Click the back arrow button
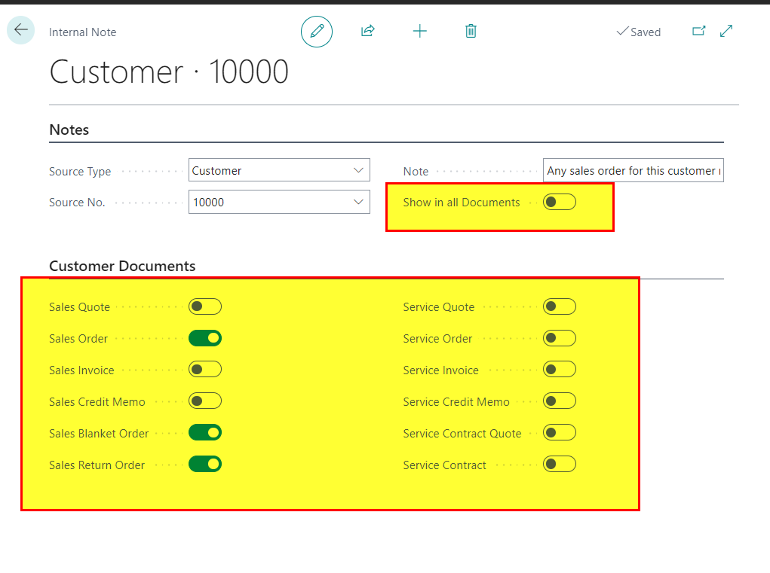The image size is (770, 573). click(20, 30)
